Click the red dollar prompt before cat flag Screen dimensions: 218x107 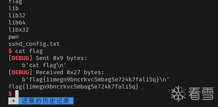pyautogui.click(x=10, y=51)
